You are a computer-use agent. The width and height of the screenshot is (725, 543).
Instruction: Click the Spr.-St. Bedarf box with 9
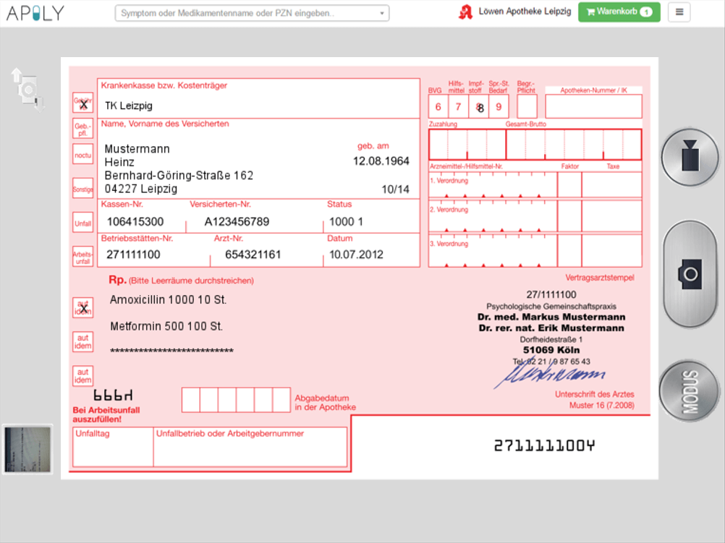point(499,107)
